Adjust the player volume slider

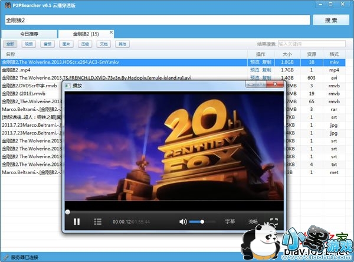click(x=202, y=222)
